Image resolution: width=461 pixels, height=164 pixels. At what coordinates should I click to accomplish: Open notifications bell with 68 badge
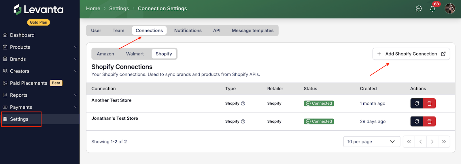tap(432, 9)
